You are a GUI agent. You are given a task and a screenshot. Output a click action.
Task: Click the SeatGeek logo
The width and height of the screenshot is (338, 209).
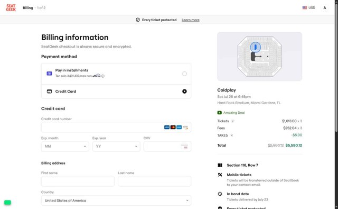11,8
